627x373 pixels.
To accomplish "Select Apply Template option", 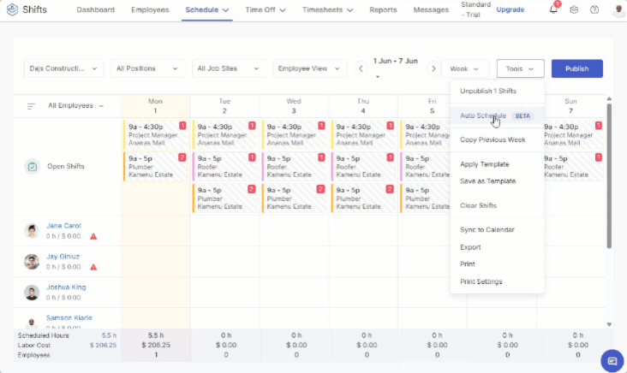I will click(x=497, y=164).
